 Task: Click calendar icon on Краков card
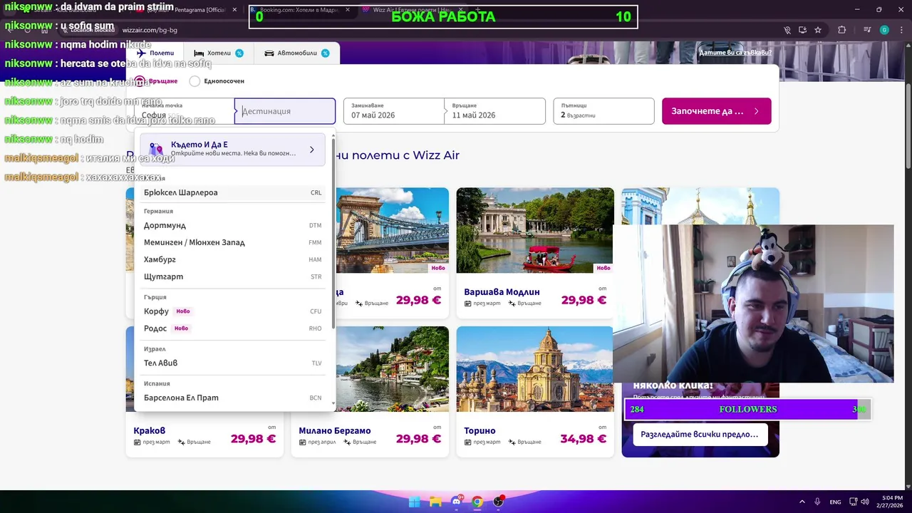pos(137,442)
